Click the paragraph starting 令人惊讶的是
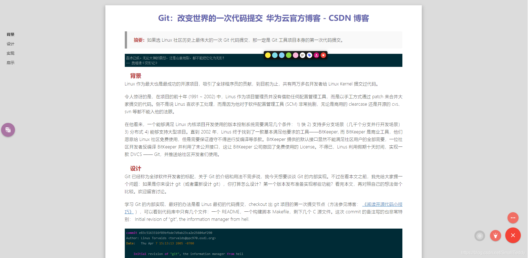 [x=263, y=104]
